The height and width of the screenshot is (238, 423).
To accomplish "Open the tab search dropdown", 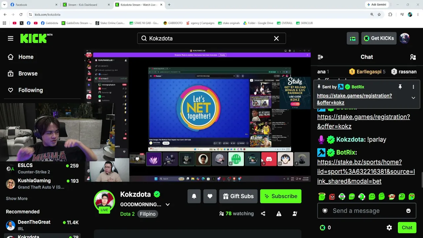I will coord(4,5).
